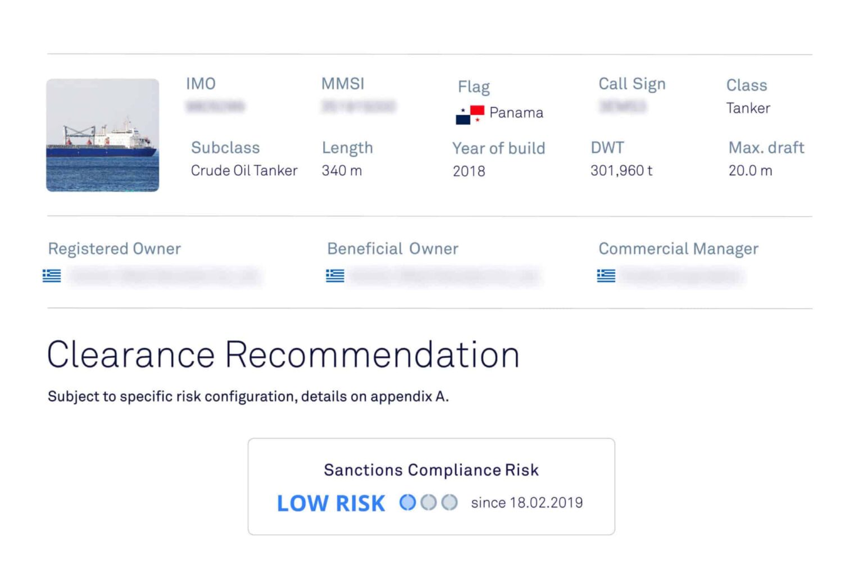863x574 pixels.
Task: Click the Greek flag beside Registered Owner
Action: (52, 276)
